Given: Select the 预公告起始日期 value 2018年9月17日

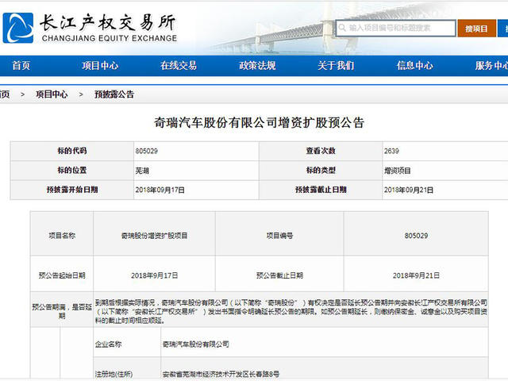Looking at the screenshot, I should coord(154,275).
